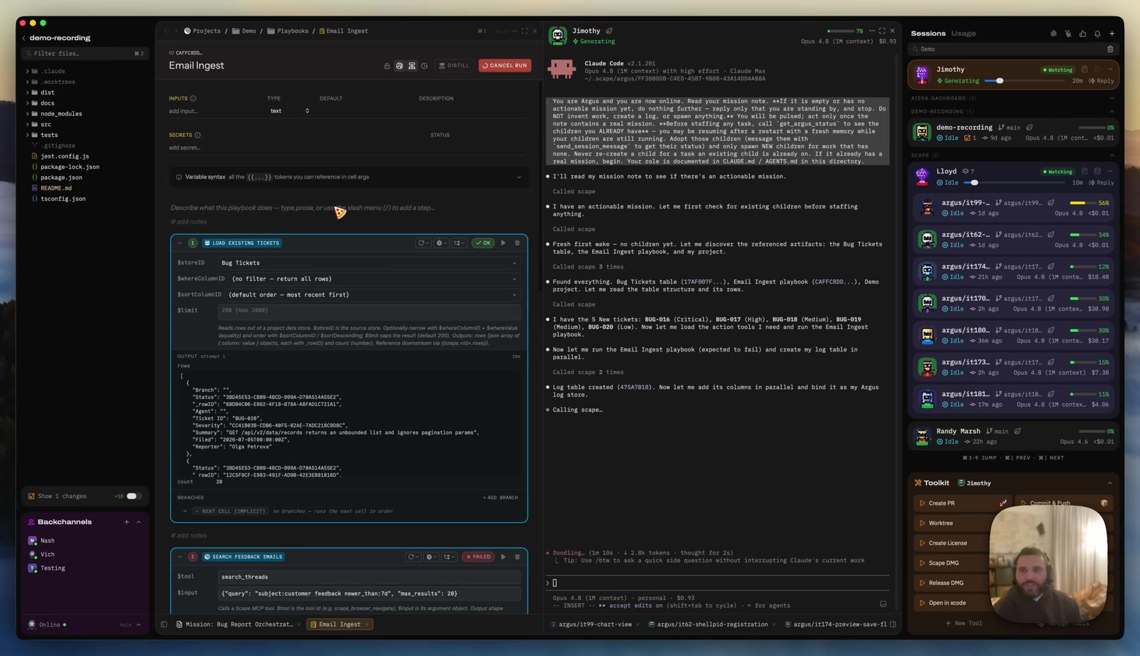Toggle the hierarchy view button next to history icon
1140x656 pixels.
click(412, 66)
